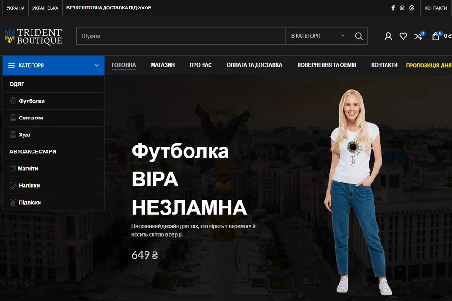
Task: Select the Худі category
Action: coord(54,135)
